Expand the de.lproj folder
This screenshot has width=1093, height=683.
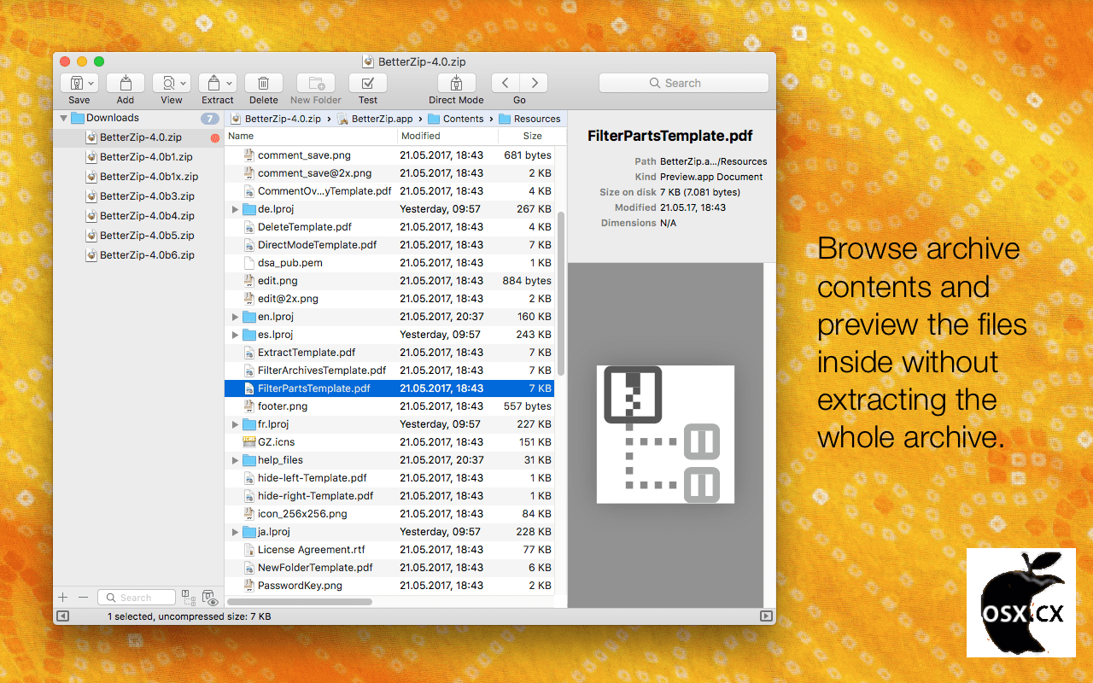236,209
